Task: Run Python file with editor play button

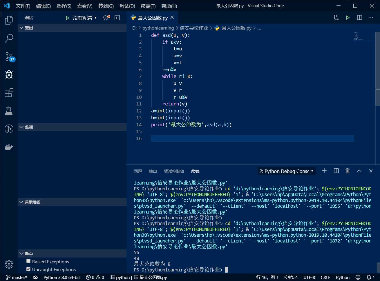Action: pyautogui.click(x=348, y=18)
